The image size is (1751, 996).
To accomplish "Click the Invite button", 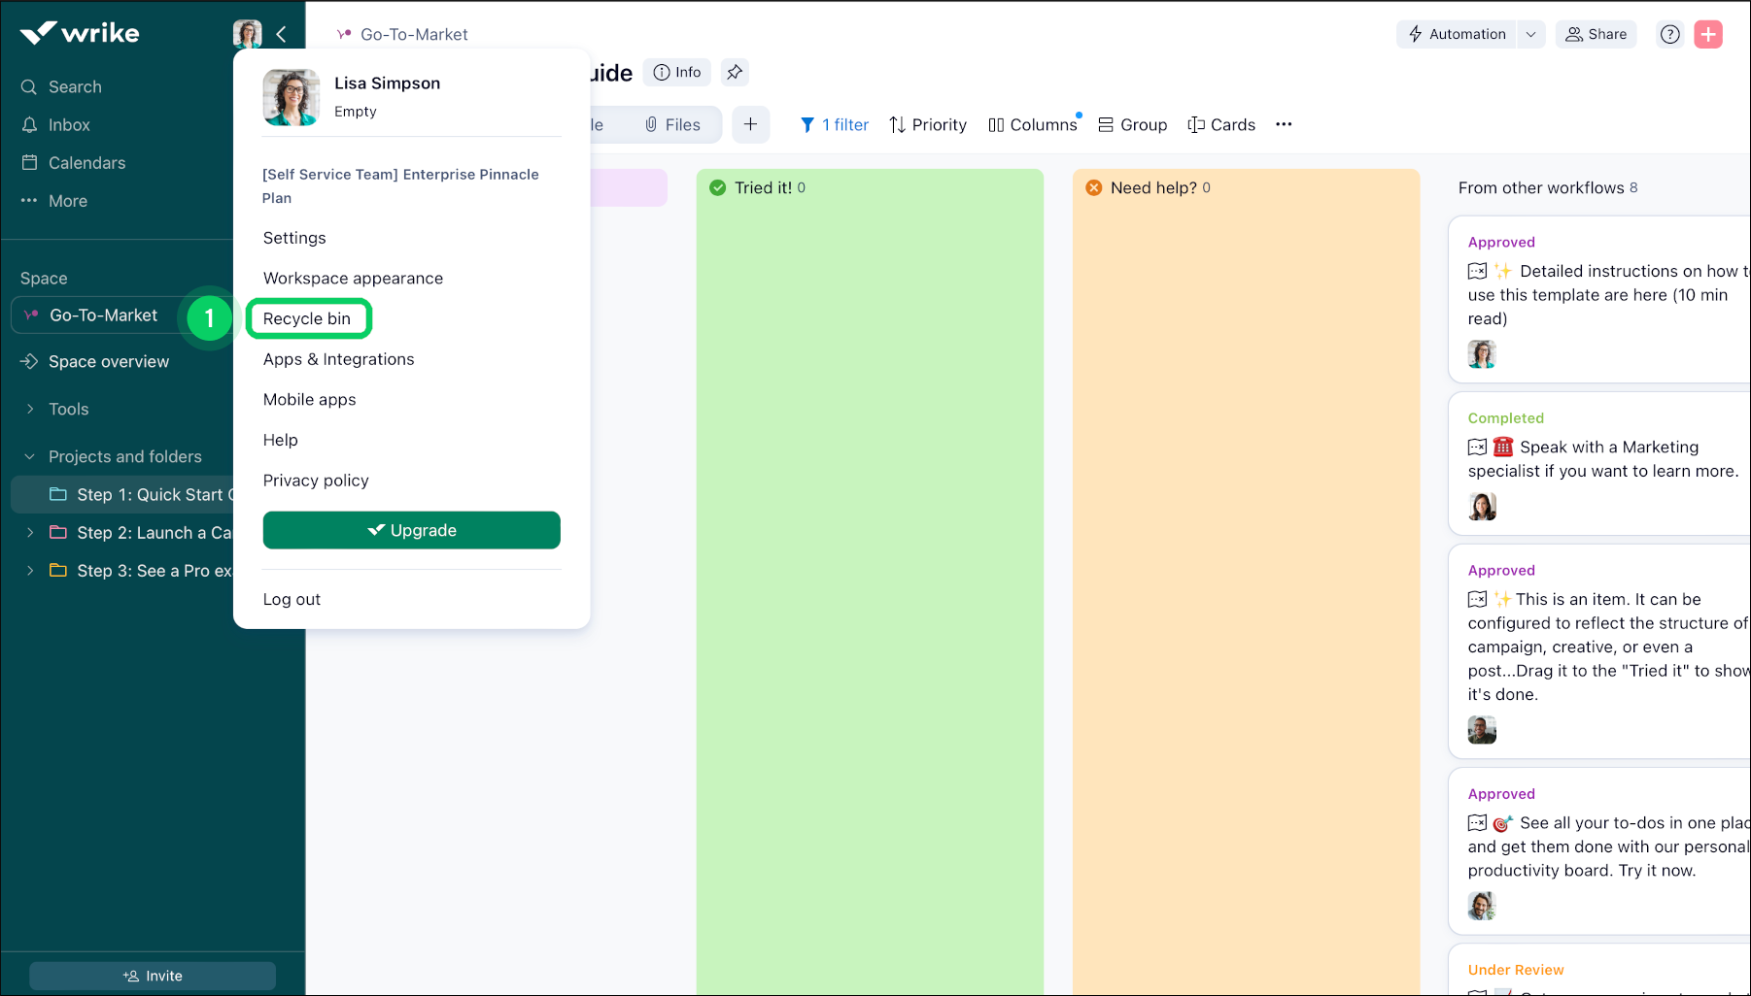I will 153,976.
